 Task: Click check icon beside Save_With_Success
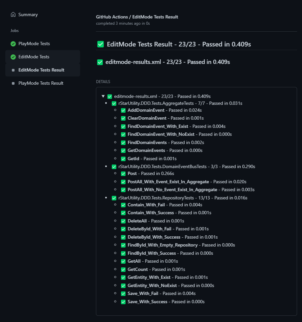tap(123, 302)
